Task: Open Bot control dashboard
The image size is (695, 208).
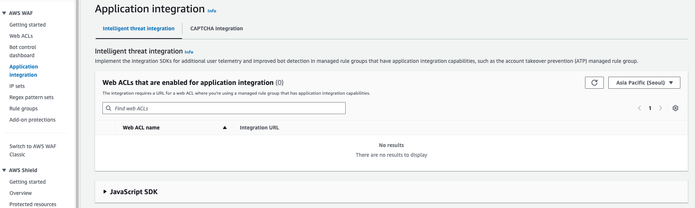Action: [23, 51]
